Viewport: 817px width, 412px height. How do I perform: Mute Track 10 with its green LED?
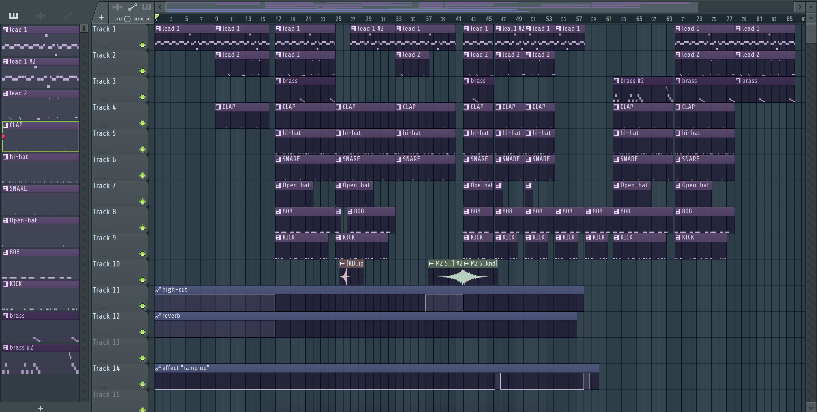tap(143, 280)
